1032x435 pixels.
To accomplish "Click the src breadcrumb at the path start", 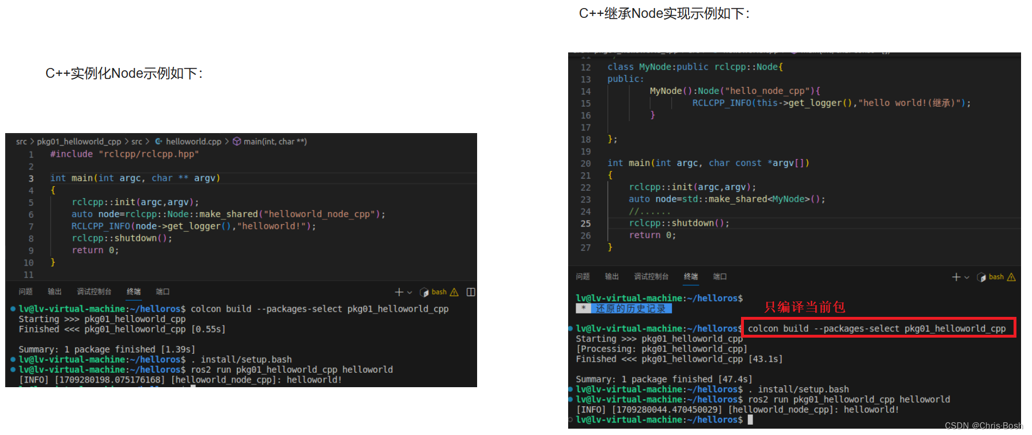I will click(x=21, y=142).
